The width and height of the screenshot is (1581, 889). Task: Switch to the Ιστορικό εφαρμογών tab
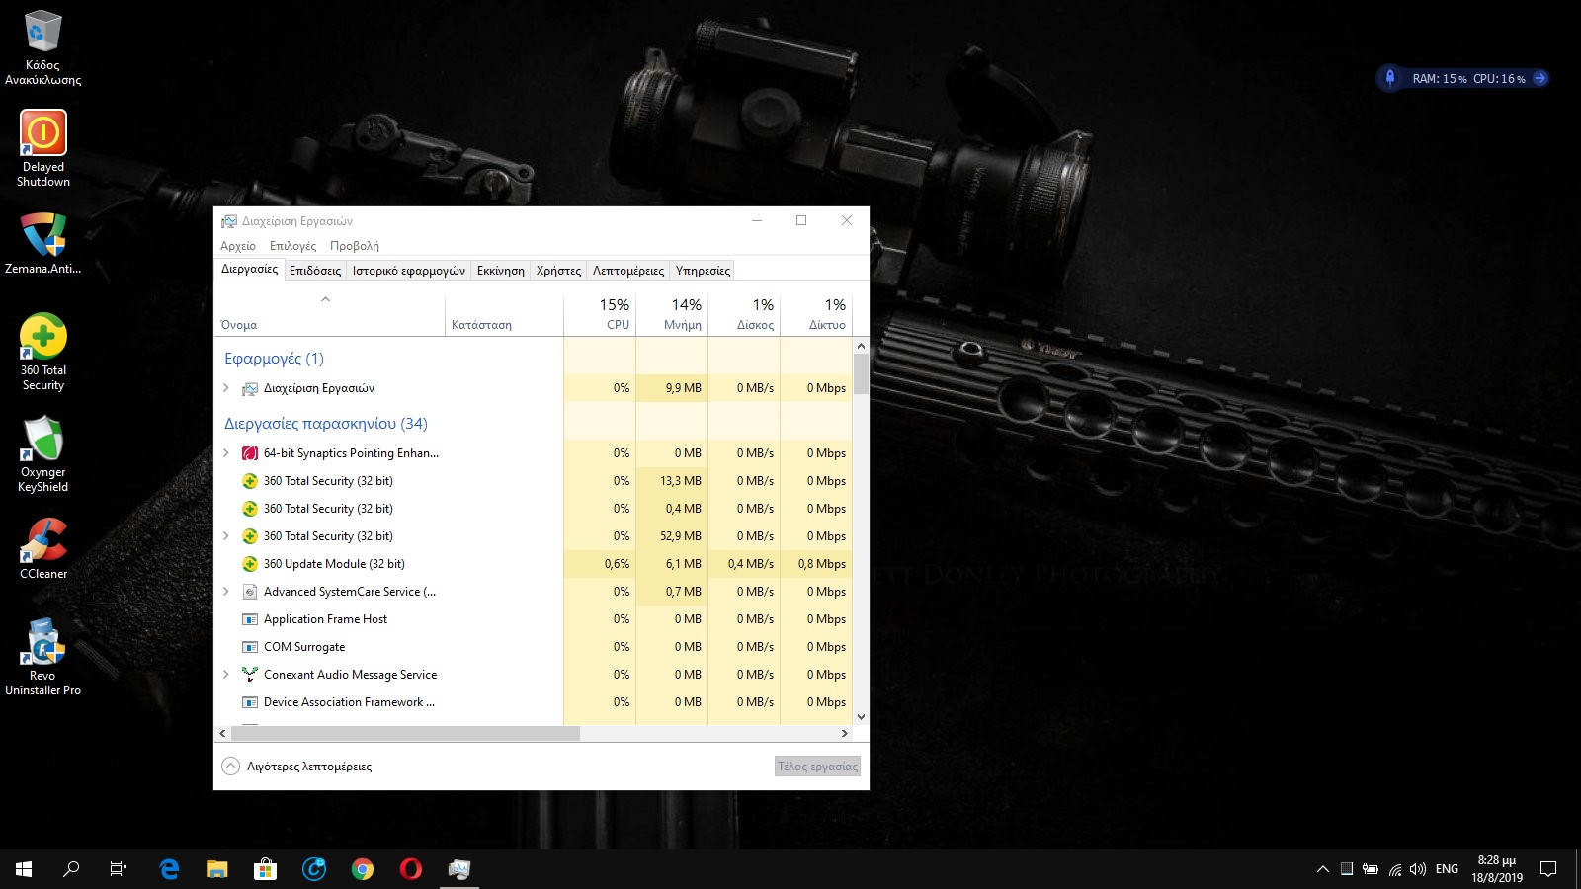pyautogui.click(x=409, y=271)
